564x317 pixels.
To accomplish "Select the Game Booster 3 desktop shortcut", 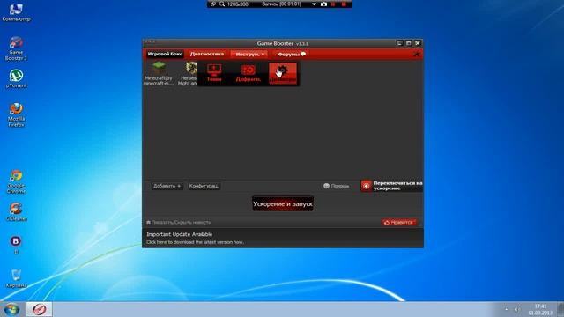I will (16, 48).
